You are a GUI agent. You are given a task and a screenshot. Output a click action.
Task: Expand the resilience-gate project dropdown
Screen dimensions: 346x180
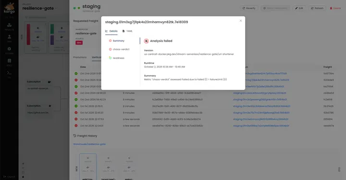pyautogui.click(x=56, y=8)
